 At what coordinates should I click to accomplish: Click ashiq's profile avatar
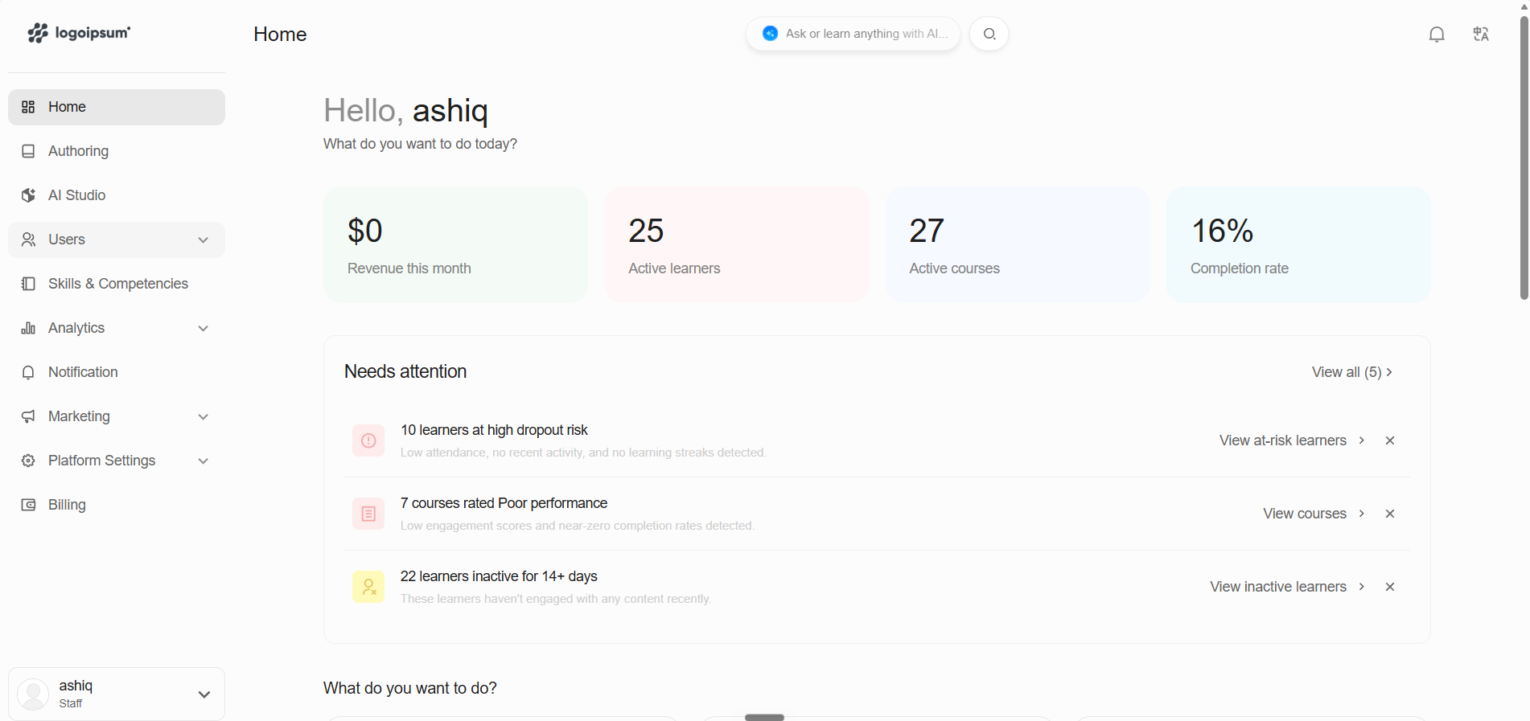pyautogui.click(x=33, y=694)
